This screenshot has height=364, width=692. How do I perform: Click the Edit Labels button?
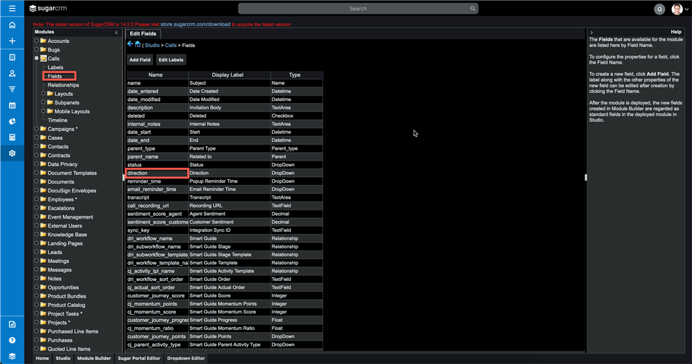click(x=171, y=60)
